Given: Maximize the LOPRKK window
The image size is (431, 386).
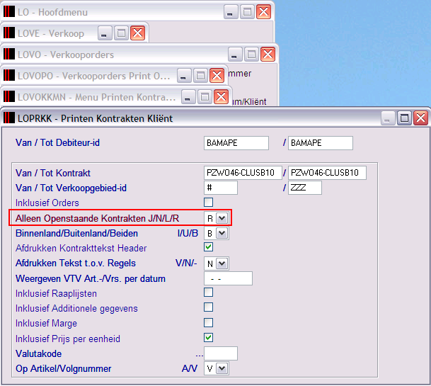Looking at the screenshot, I should tap(404, 118).
